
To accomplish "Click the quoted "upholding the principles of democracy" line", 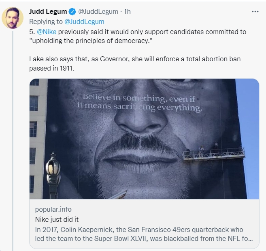I will (91, 41).
